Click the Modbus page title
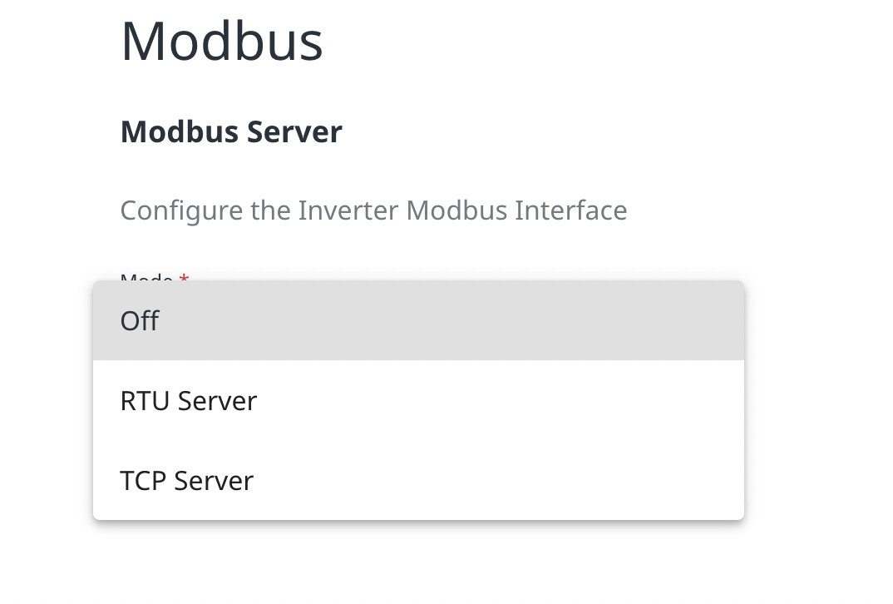Screen dimensions: 893x604 click(x=221, y=41)
